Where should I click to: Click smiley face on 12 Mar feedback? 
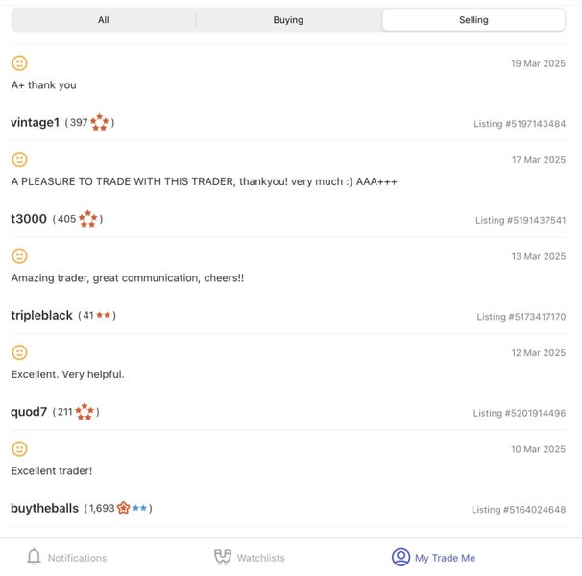[19, 352]
